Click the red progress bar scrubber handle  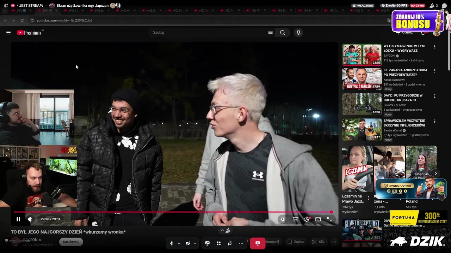pyautogui.click(x=331, y=212)
